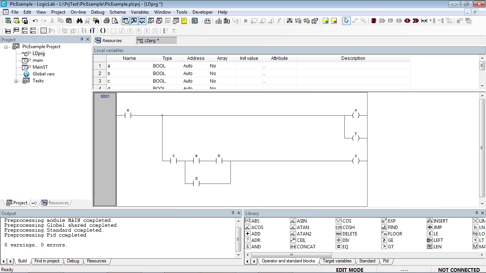Click the Save project toolbar icon
Screen dimensions: 486x273
coord(25,21)
